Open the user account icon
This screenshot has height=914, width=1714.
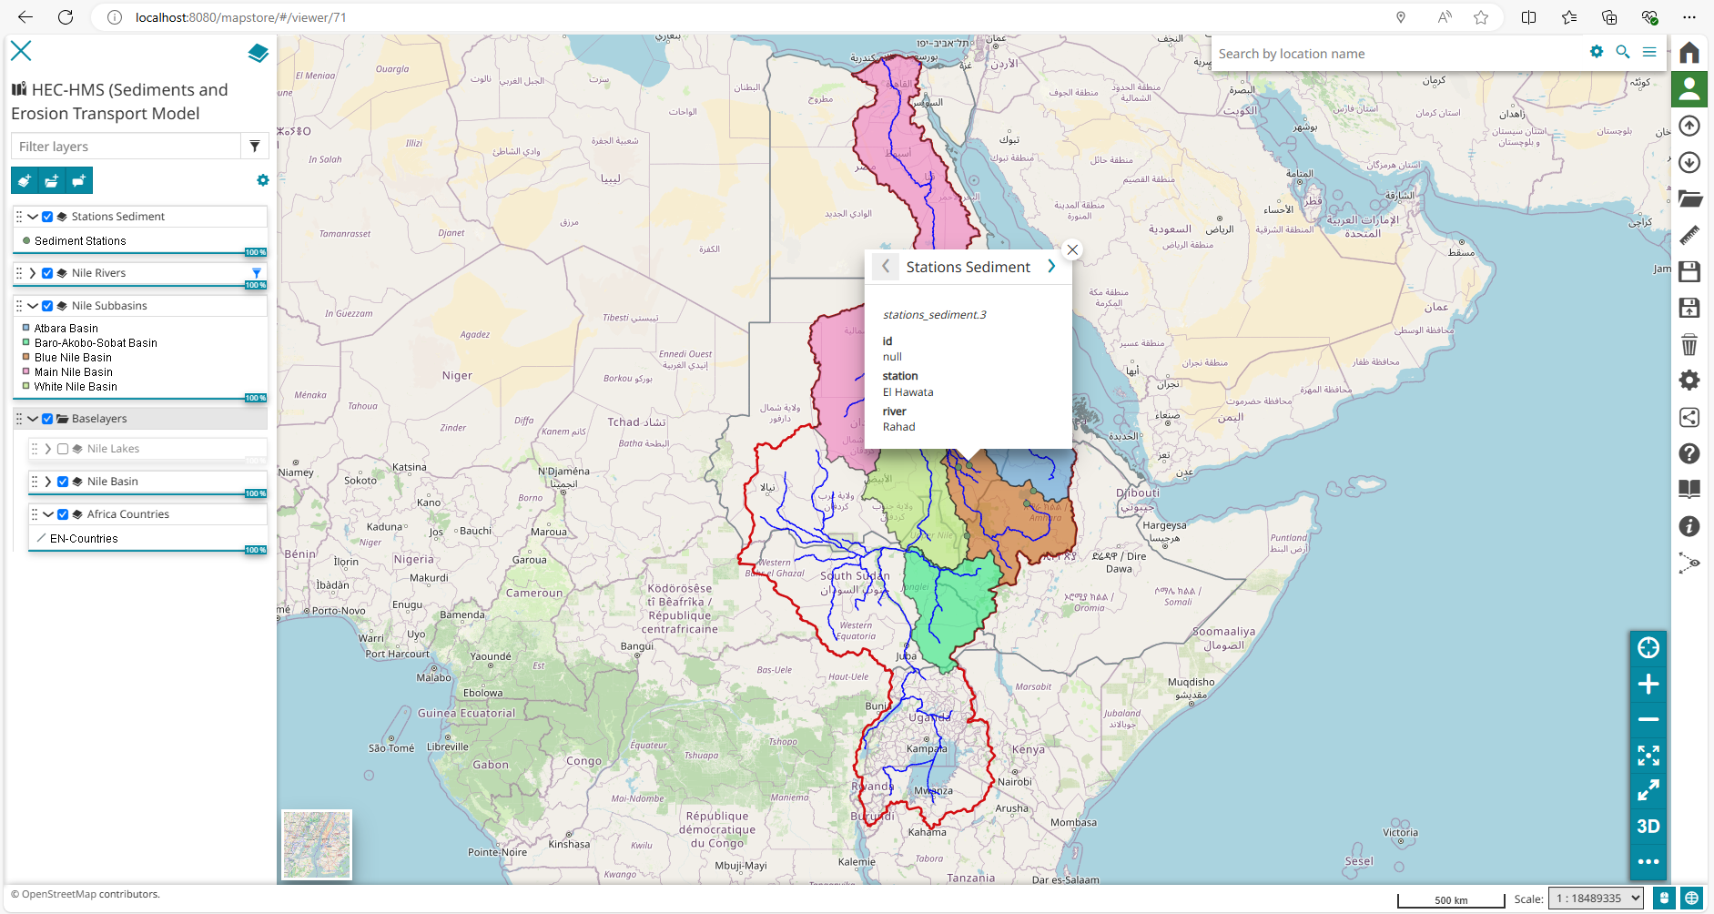(1689, 88)
